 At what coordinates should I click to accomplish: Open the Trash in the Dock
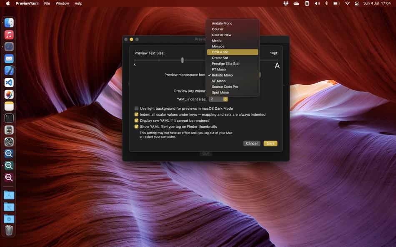pyautogui.click(x=9, y=230)
